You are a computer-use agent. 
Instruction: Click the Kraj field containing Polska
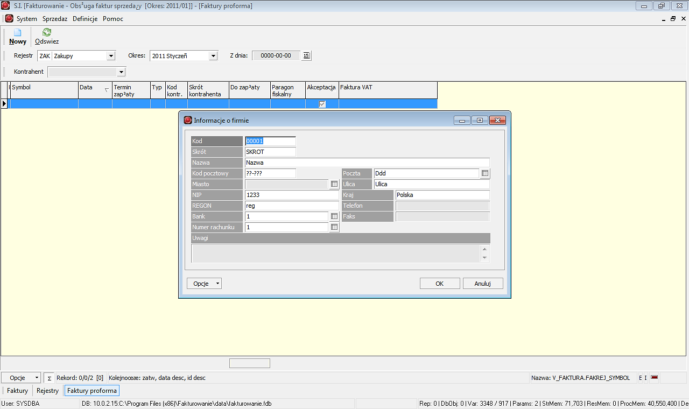point(442,195)
